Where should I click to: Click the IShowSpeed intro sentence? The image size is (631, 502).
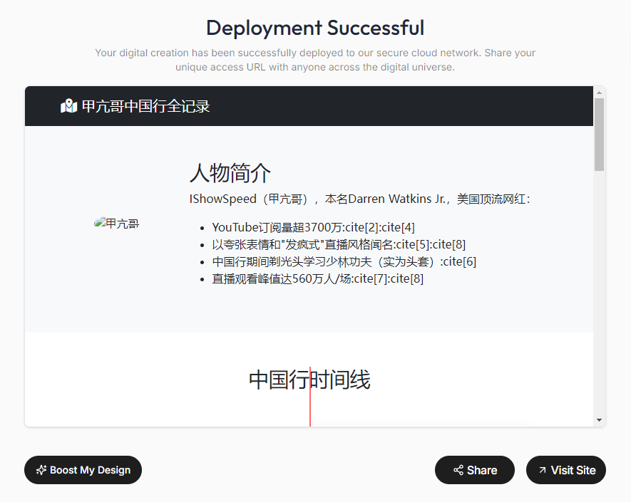[360, 199]
